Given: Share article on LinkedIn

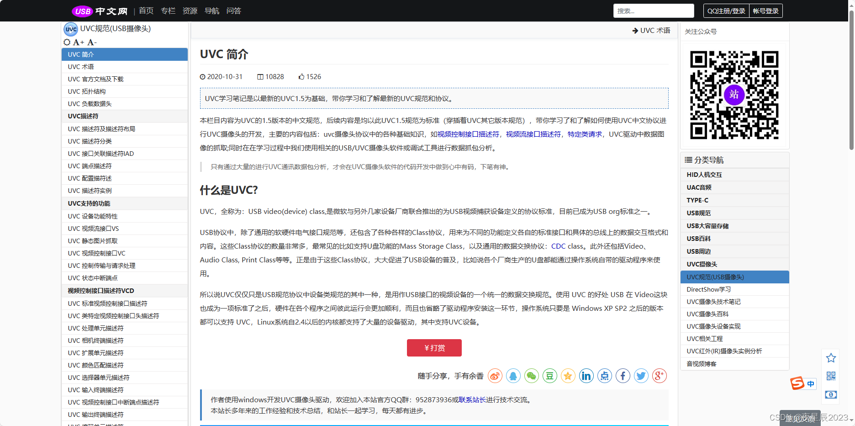Looking at the screenshot, I should [586, 376].
